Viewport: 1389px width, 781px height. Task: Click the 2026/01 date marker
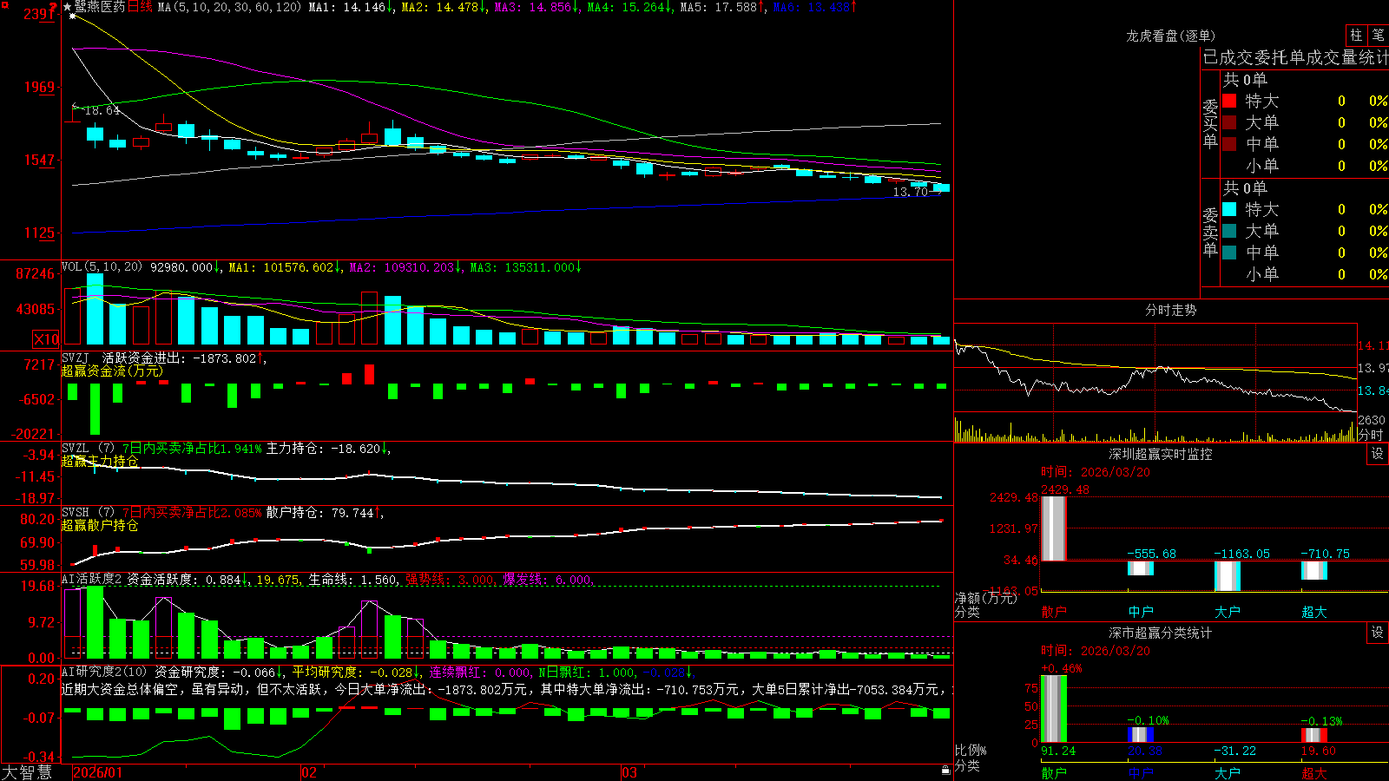pyautogui.click(x=98, y=772)
